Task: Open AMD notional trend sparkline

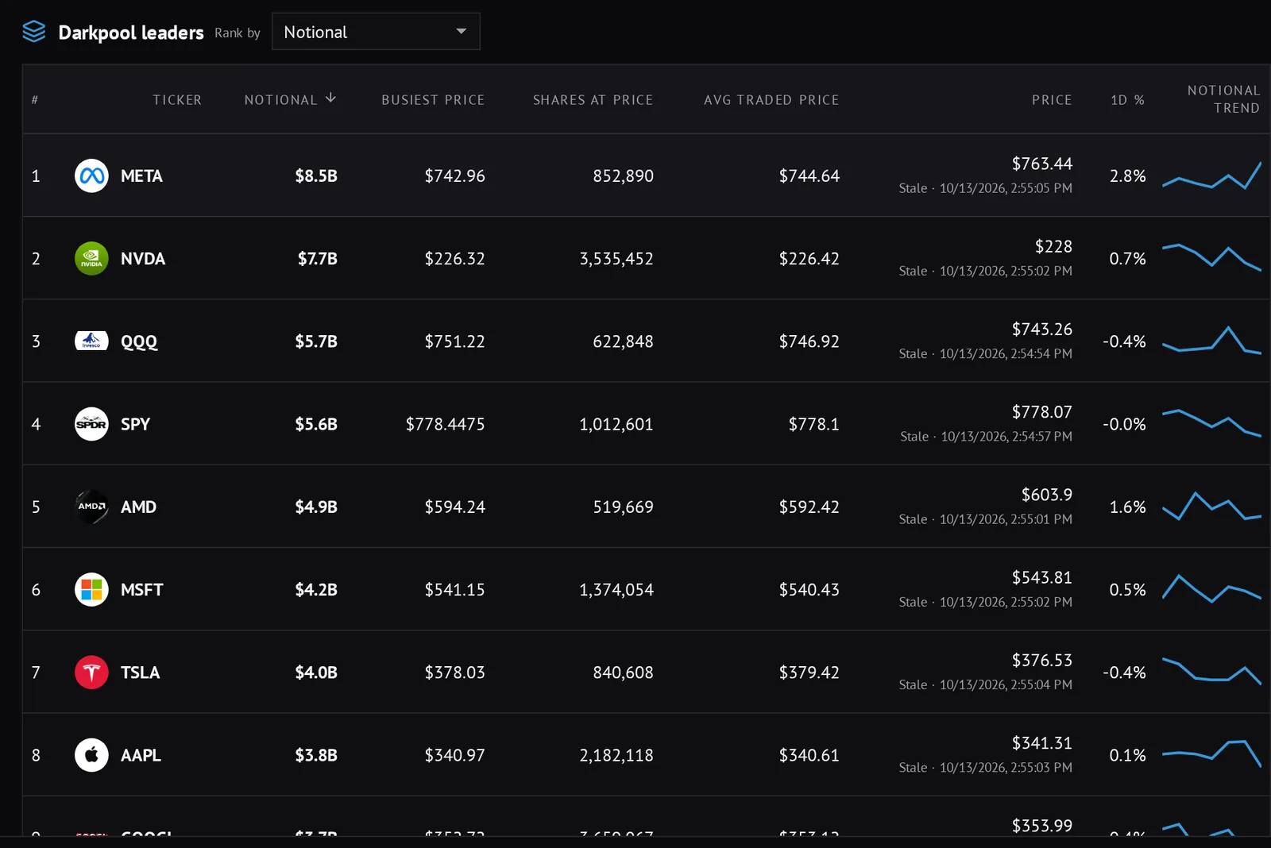Action: pyautogui.click(x=1211, y=507)
